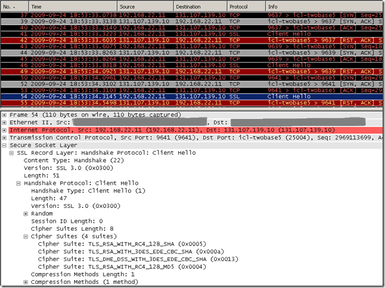
Task: Select cipher suite TLS_DHE_DSS_WITH_3DES_EDE_CBC_SHA
Action: pos(138,259)
